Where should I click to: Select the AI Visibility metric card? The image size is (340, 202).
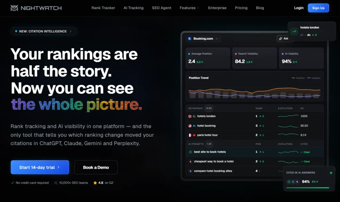pyautogui.click(x=301, y=58)
